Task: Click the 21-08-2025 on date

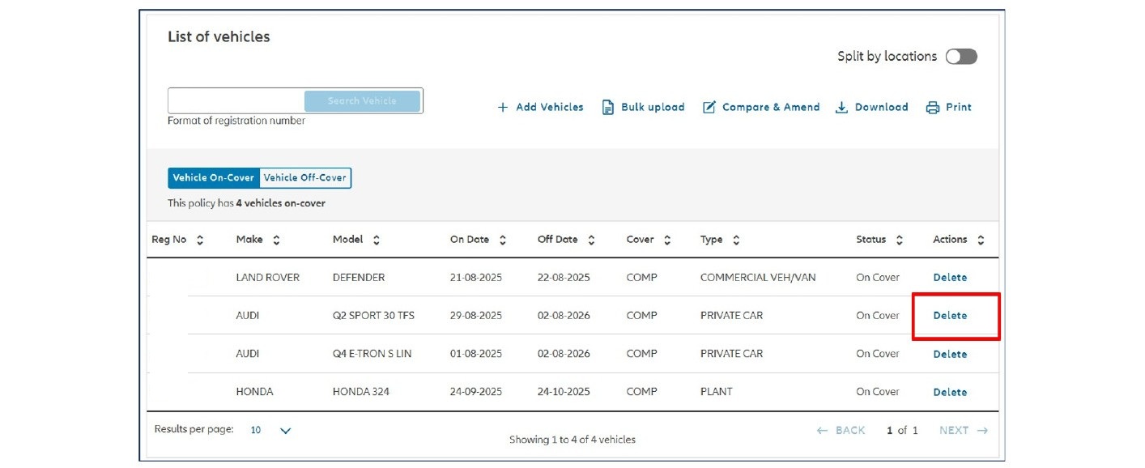Action: point(476,277)
